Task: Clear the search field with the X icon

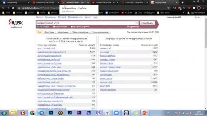Action: click(x=136, y=23)
